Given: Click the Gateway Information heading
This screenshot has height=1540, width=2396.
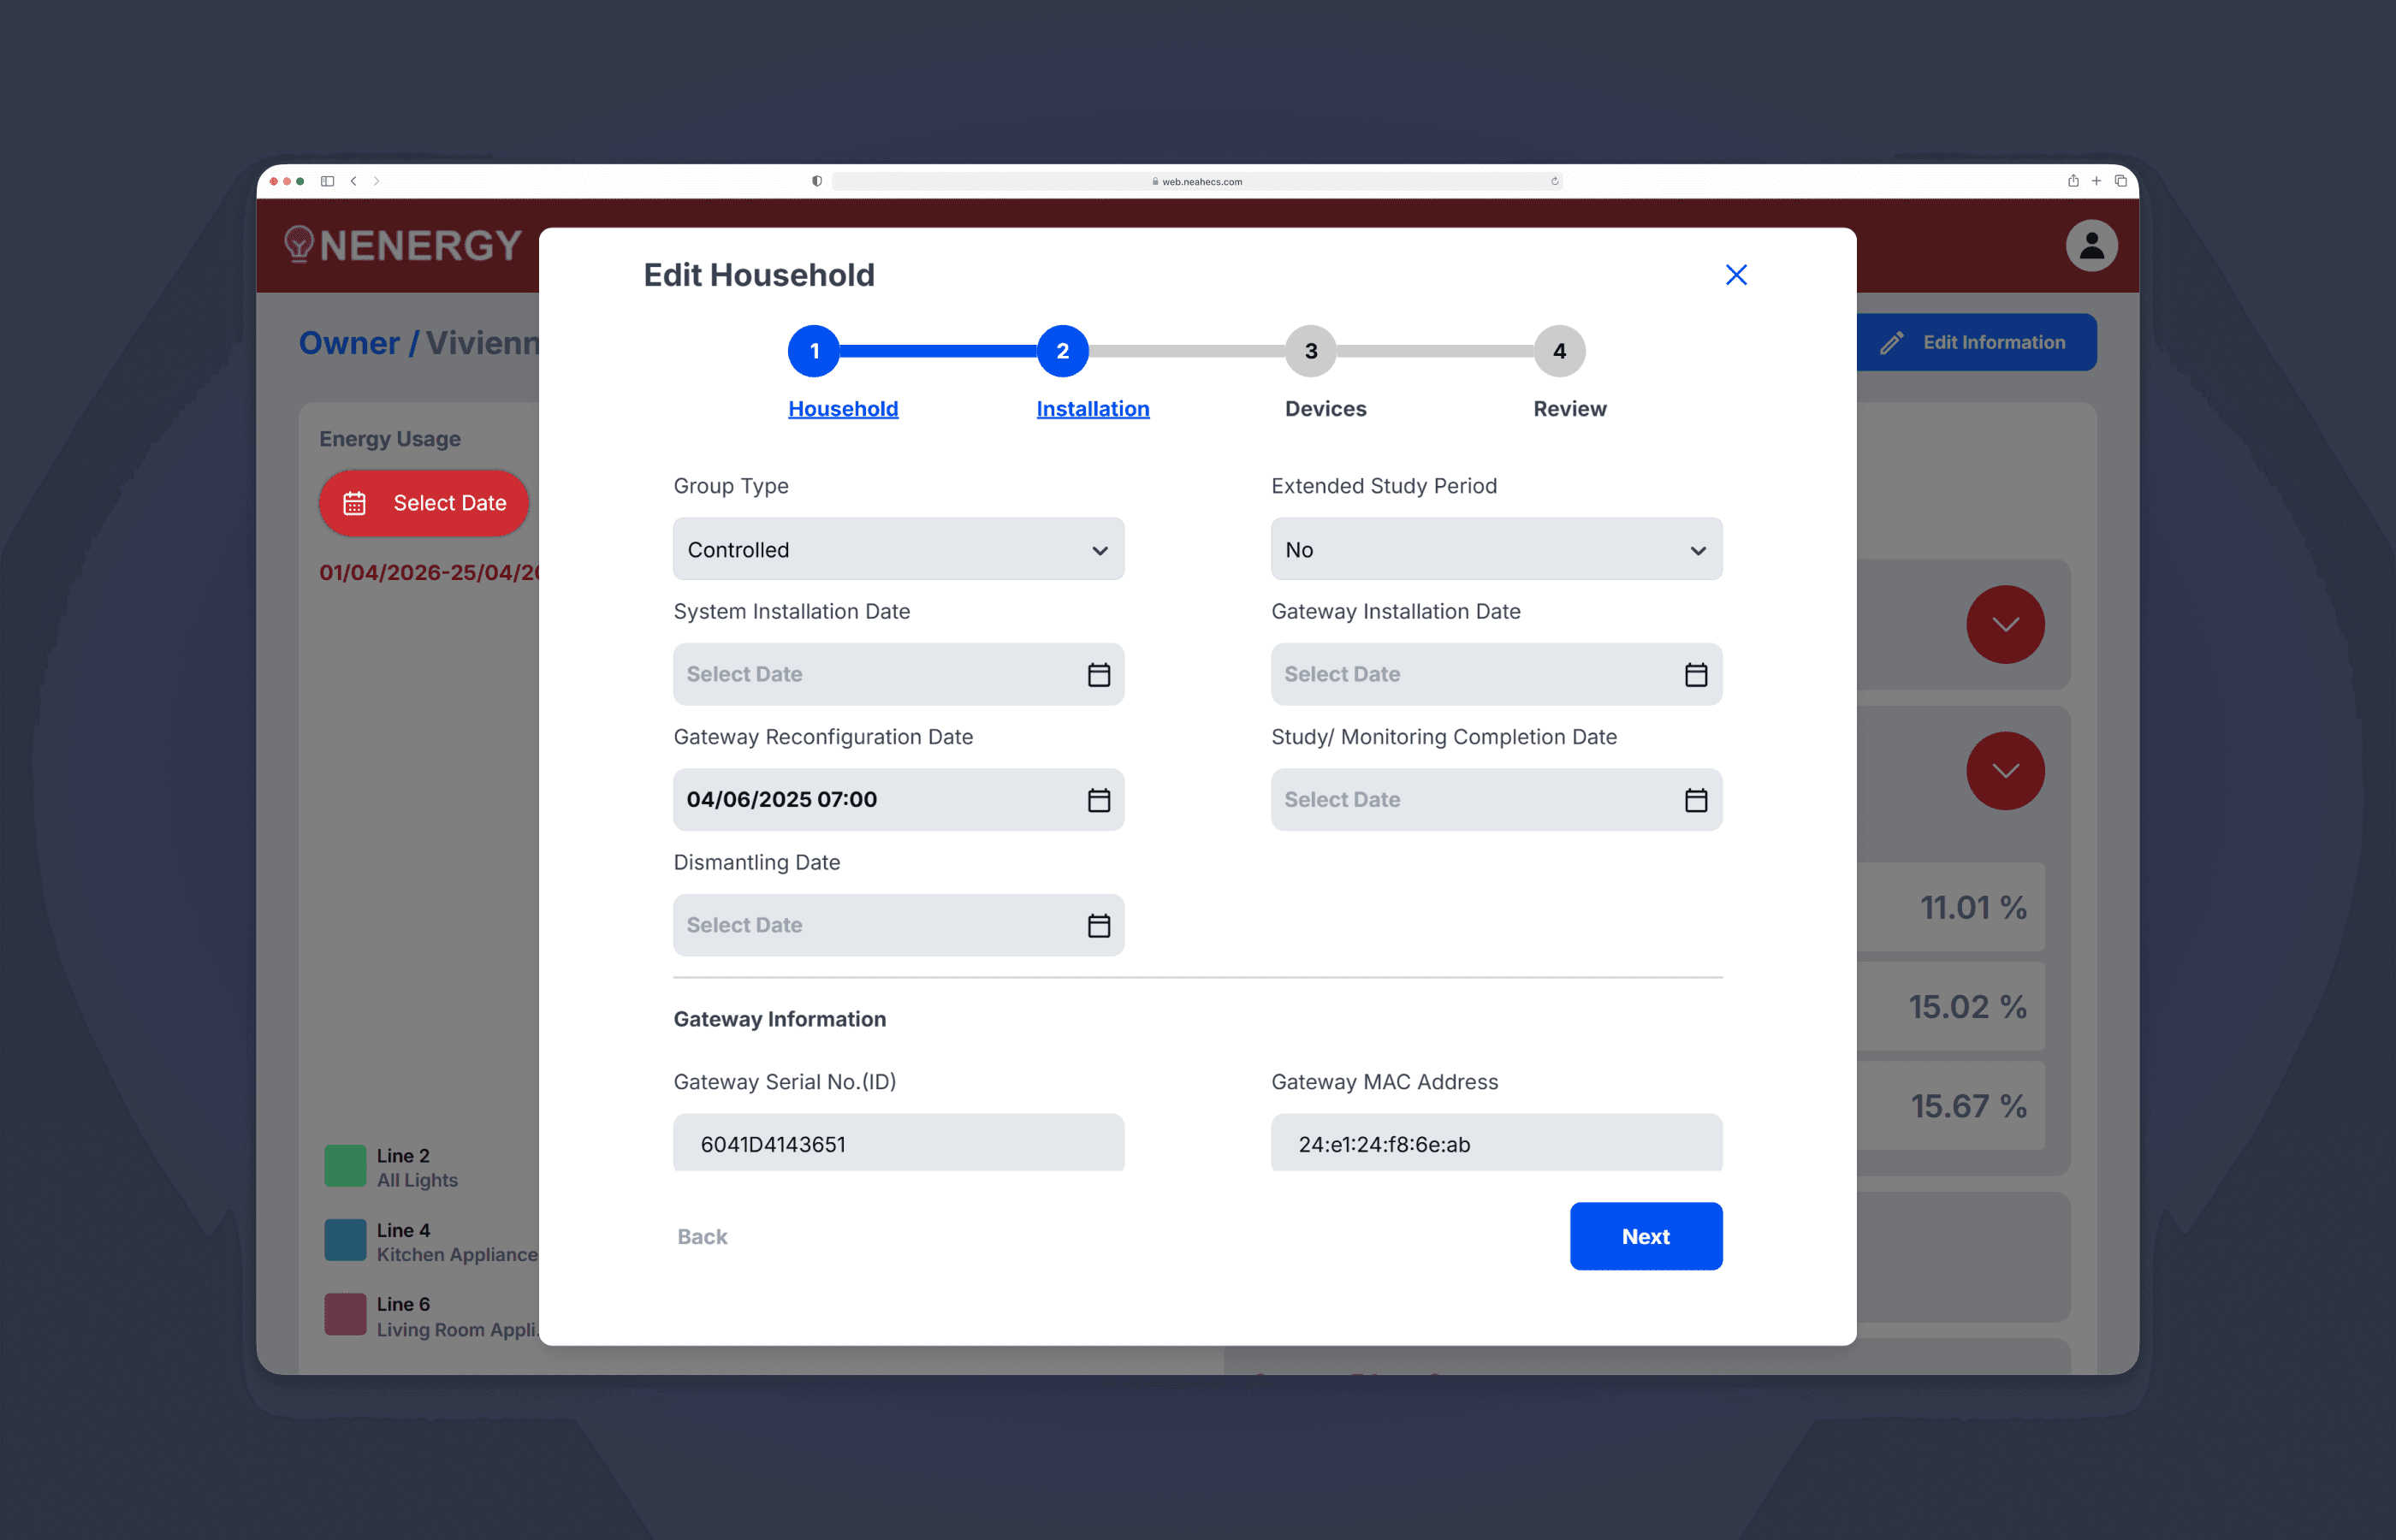Looking at the screenshot, I should [779, 1019].
